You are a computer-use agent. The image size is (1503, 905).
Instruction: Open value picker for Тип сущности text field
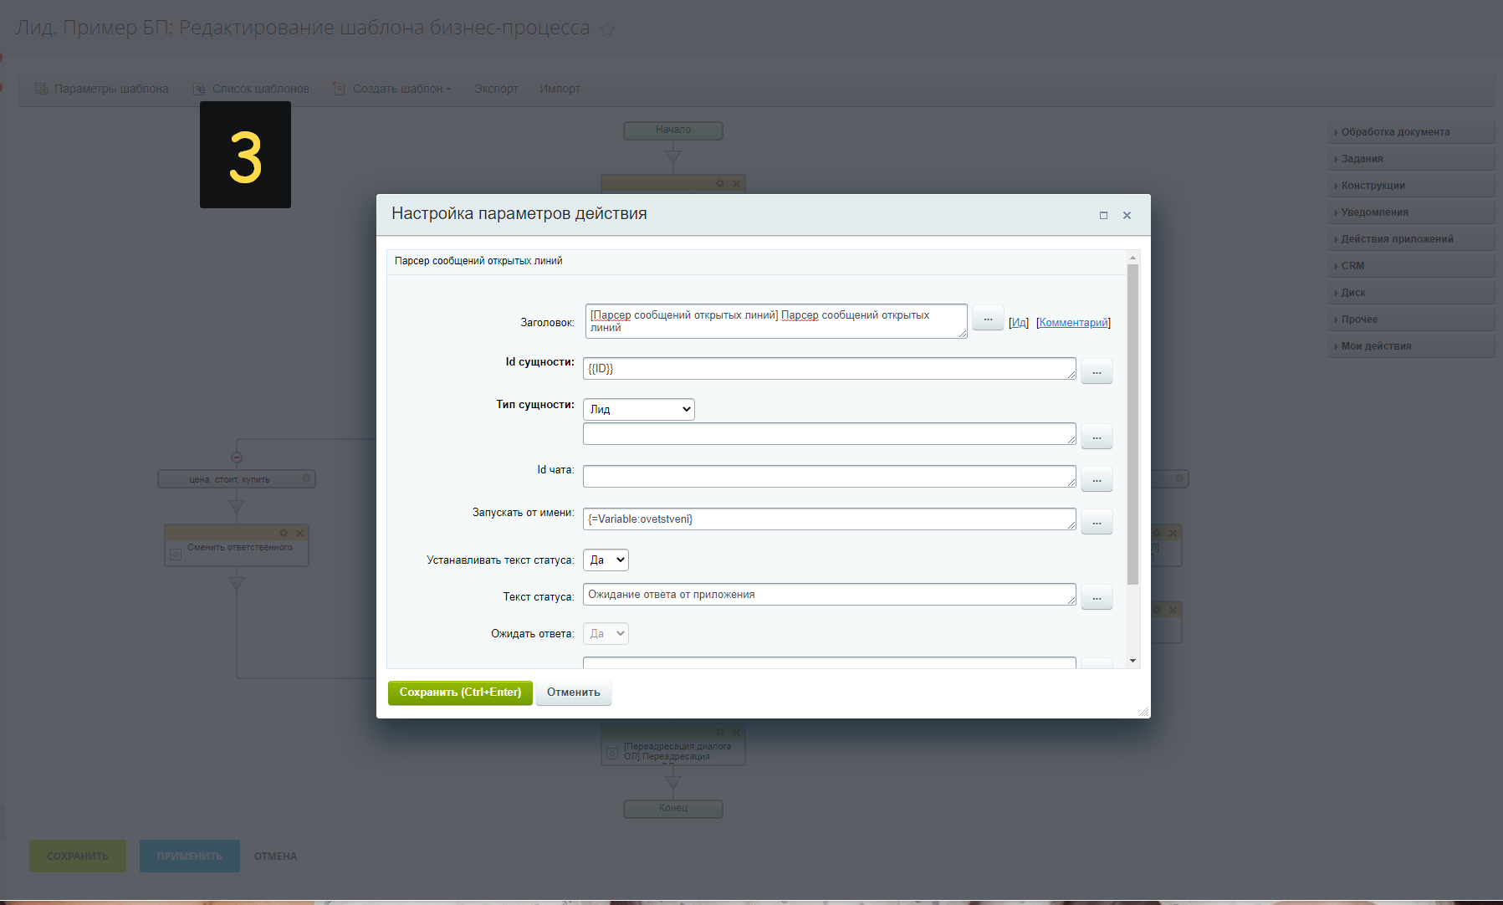pos(1097,436)
